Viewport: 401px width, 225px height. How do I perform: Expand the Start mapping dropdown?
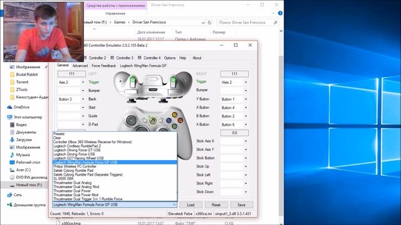(83, 107)
